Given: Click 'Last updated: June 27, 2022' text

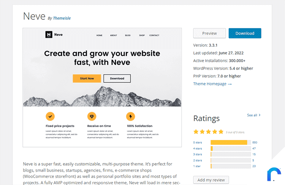Looking at the screenshot, I should pyautogui.click(x=218, y=53).
